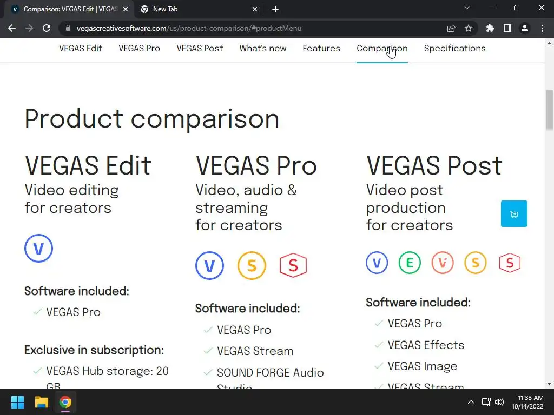Click 'Software included:' label under VEGAS Edit

coord(77,291)
